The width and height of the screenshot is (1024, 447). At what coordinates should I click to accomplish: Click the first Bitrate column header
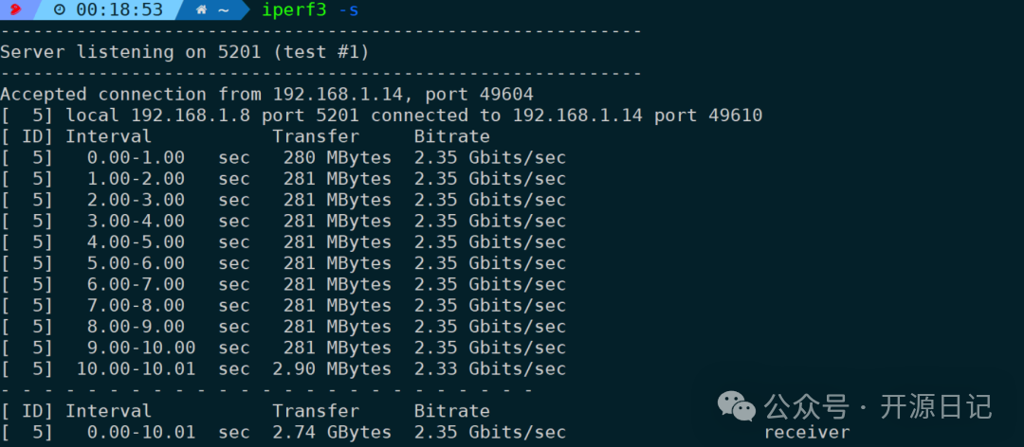[451, 136]
